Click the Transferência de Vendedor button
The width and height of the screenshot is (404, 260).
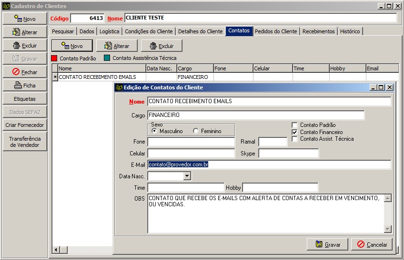(x=24, y=142)
